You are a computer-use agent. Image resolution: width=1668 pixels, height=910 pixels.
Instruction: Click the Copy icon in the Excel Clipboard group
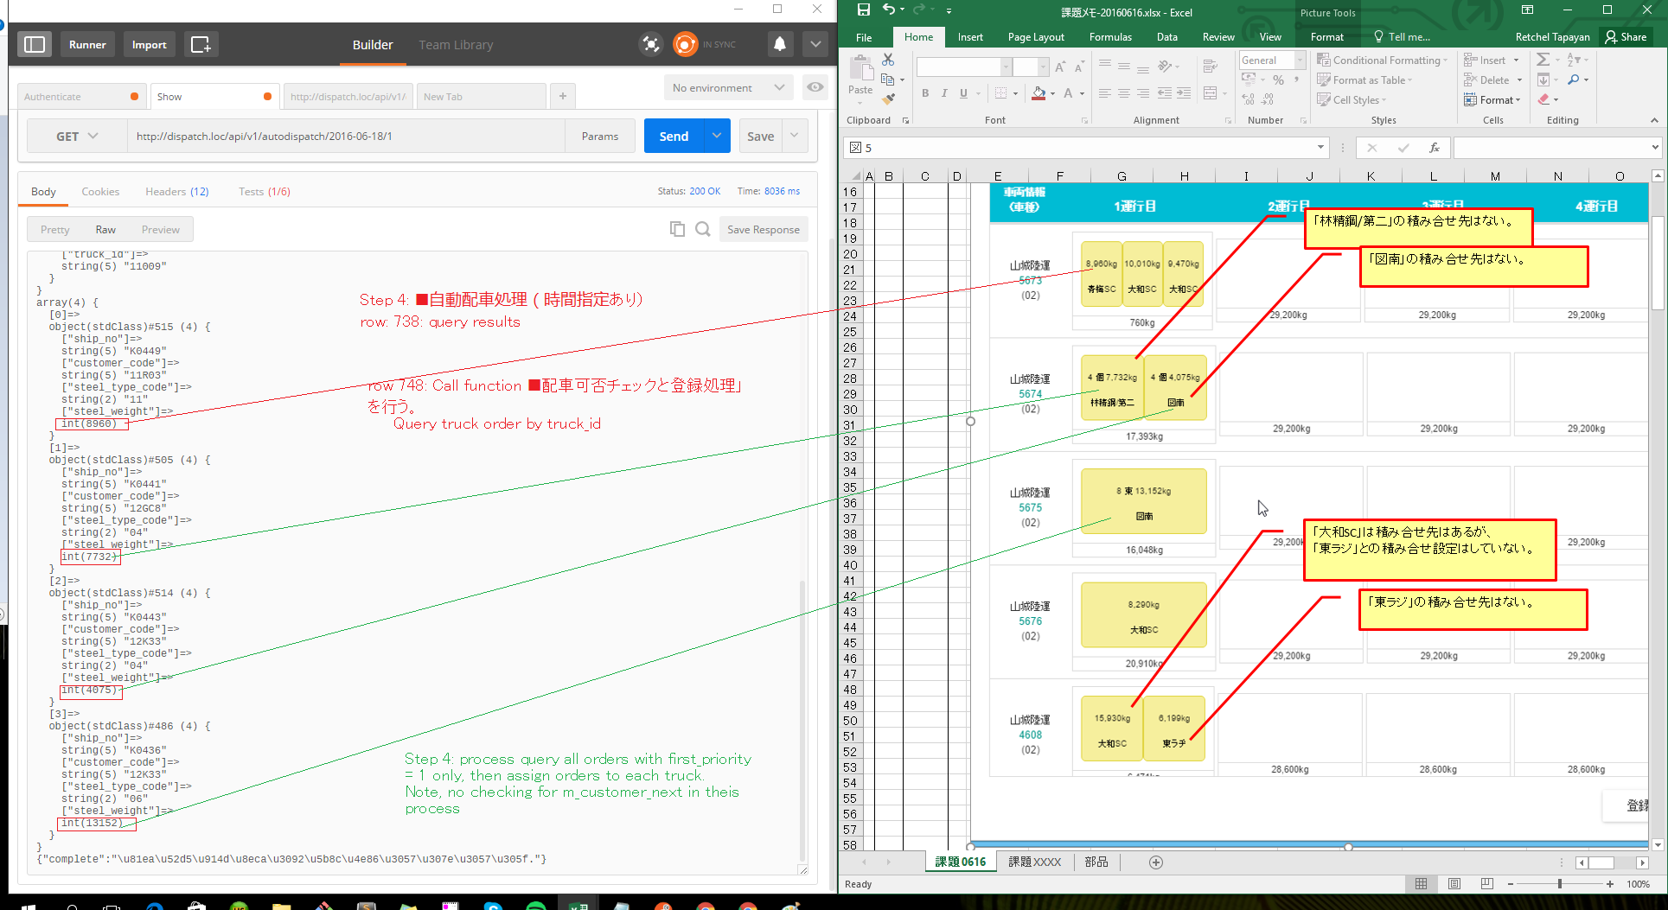point(887,80)
